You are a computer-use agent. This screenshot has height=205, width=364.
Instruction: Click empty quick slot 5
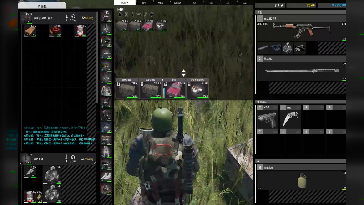point(313,117)
